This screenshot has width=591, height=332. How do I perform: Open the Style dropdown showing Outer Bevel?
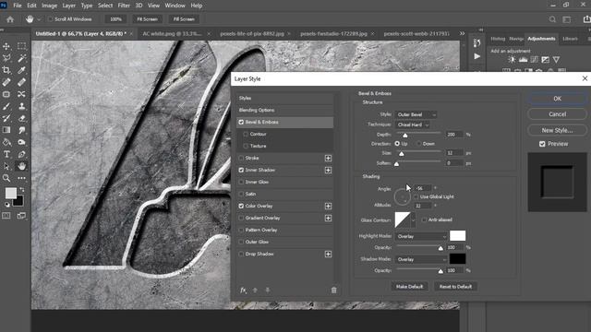[x=416, y=114]
